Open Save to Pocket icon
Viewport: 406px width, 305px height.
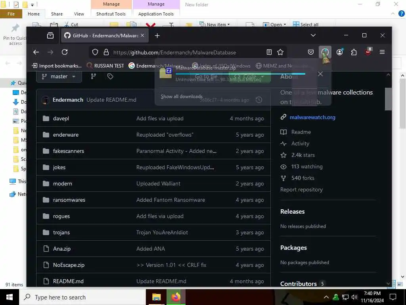[x=311, y=52]
